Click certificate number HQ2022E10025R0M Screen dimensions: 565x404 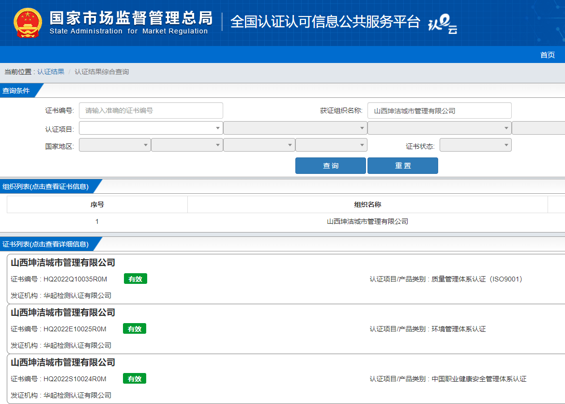pyautogui.click(x=75, y=329)
